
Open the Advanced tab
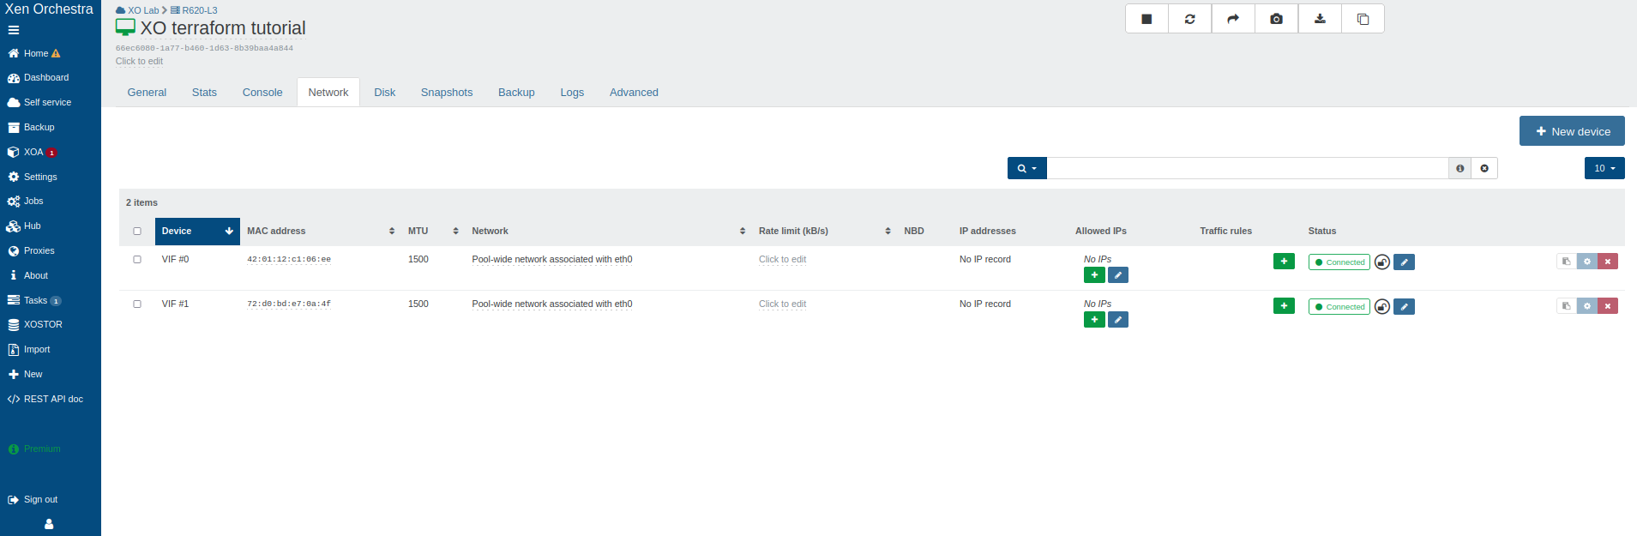point(634,93)
